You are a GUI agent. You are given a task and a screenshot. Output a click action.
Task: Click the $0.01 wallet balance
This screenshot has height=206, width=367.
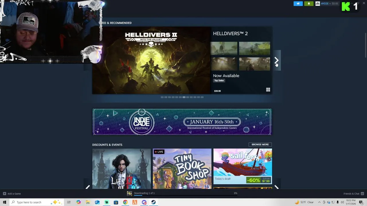335,3
